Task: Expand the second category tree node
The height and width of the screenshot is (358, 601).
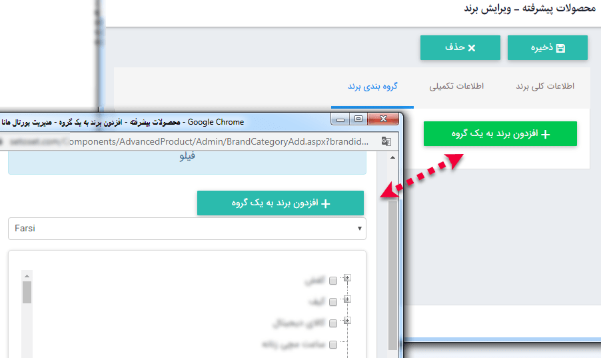Action: click(347, 300)
